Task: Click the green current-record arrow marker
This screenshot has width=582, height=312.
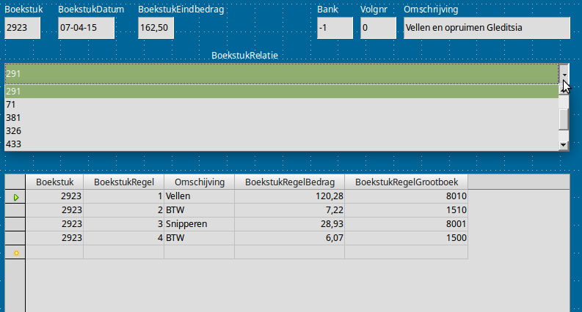Action: (15, 197)
